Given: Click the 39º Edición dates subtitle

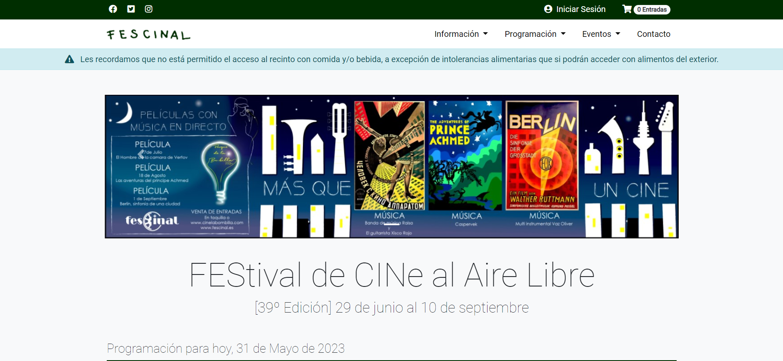Looking at the screenshot, I should [391, 308].
